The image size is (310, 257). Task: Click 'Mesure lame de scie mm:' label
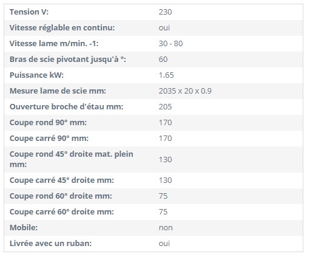(x=58, y=91)
